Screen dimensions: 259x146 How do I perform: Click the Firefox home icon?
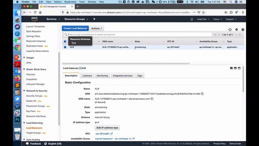tap(40, 13)
